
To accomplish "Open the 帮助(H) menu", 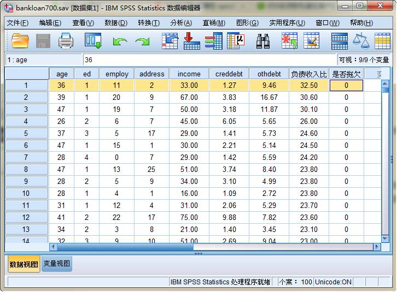I will coord(361,23).
